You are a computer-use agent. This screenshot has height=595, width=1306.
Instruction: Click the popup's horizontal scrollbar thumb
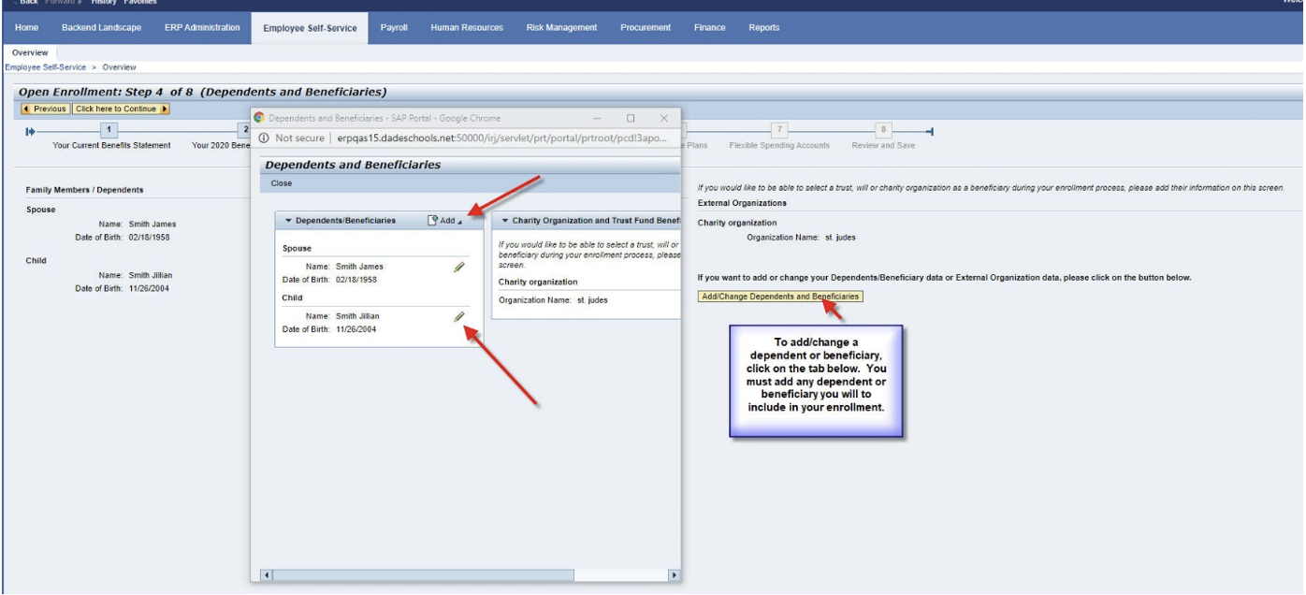(x=468, y=574)
